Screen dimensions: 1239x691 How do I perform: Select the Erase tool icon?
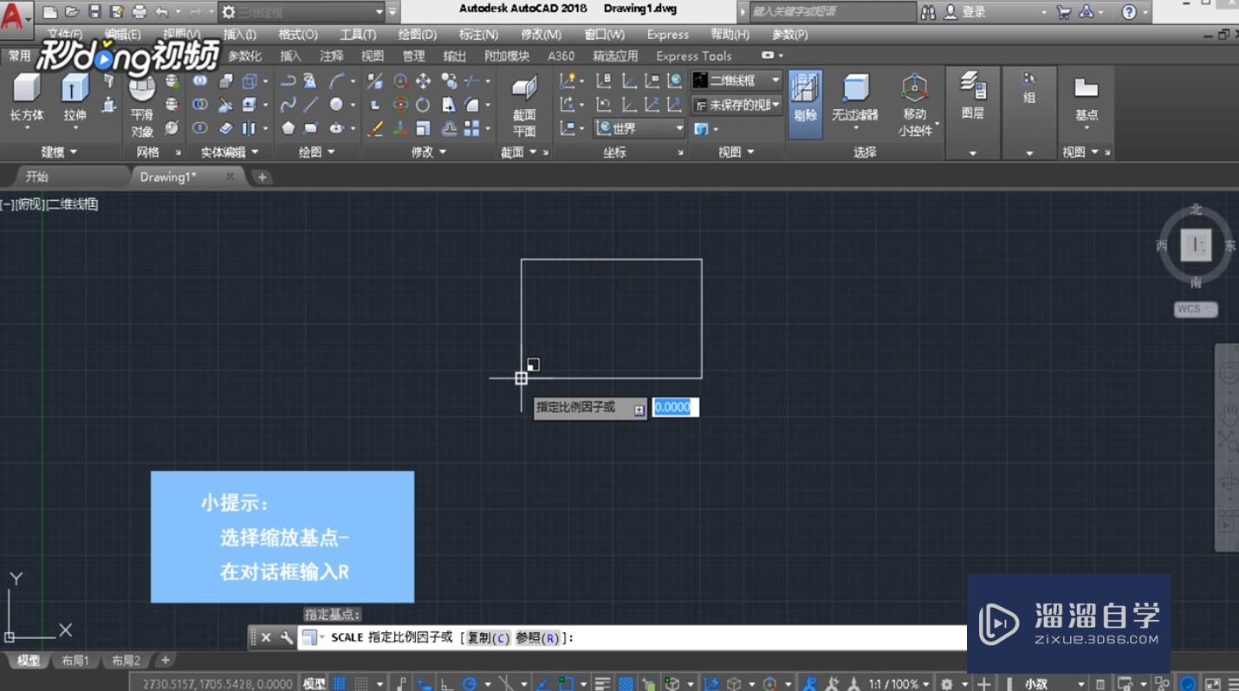click(375, 128)
